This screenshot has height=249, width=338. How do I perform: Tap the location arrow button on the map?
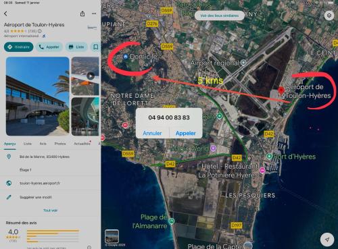327,240
